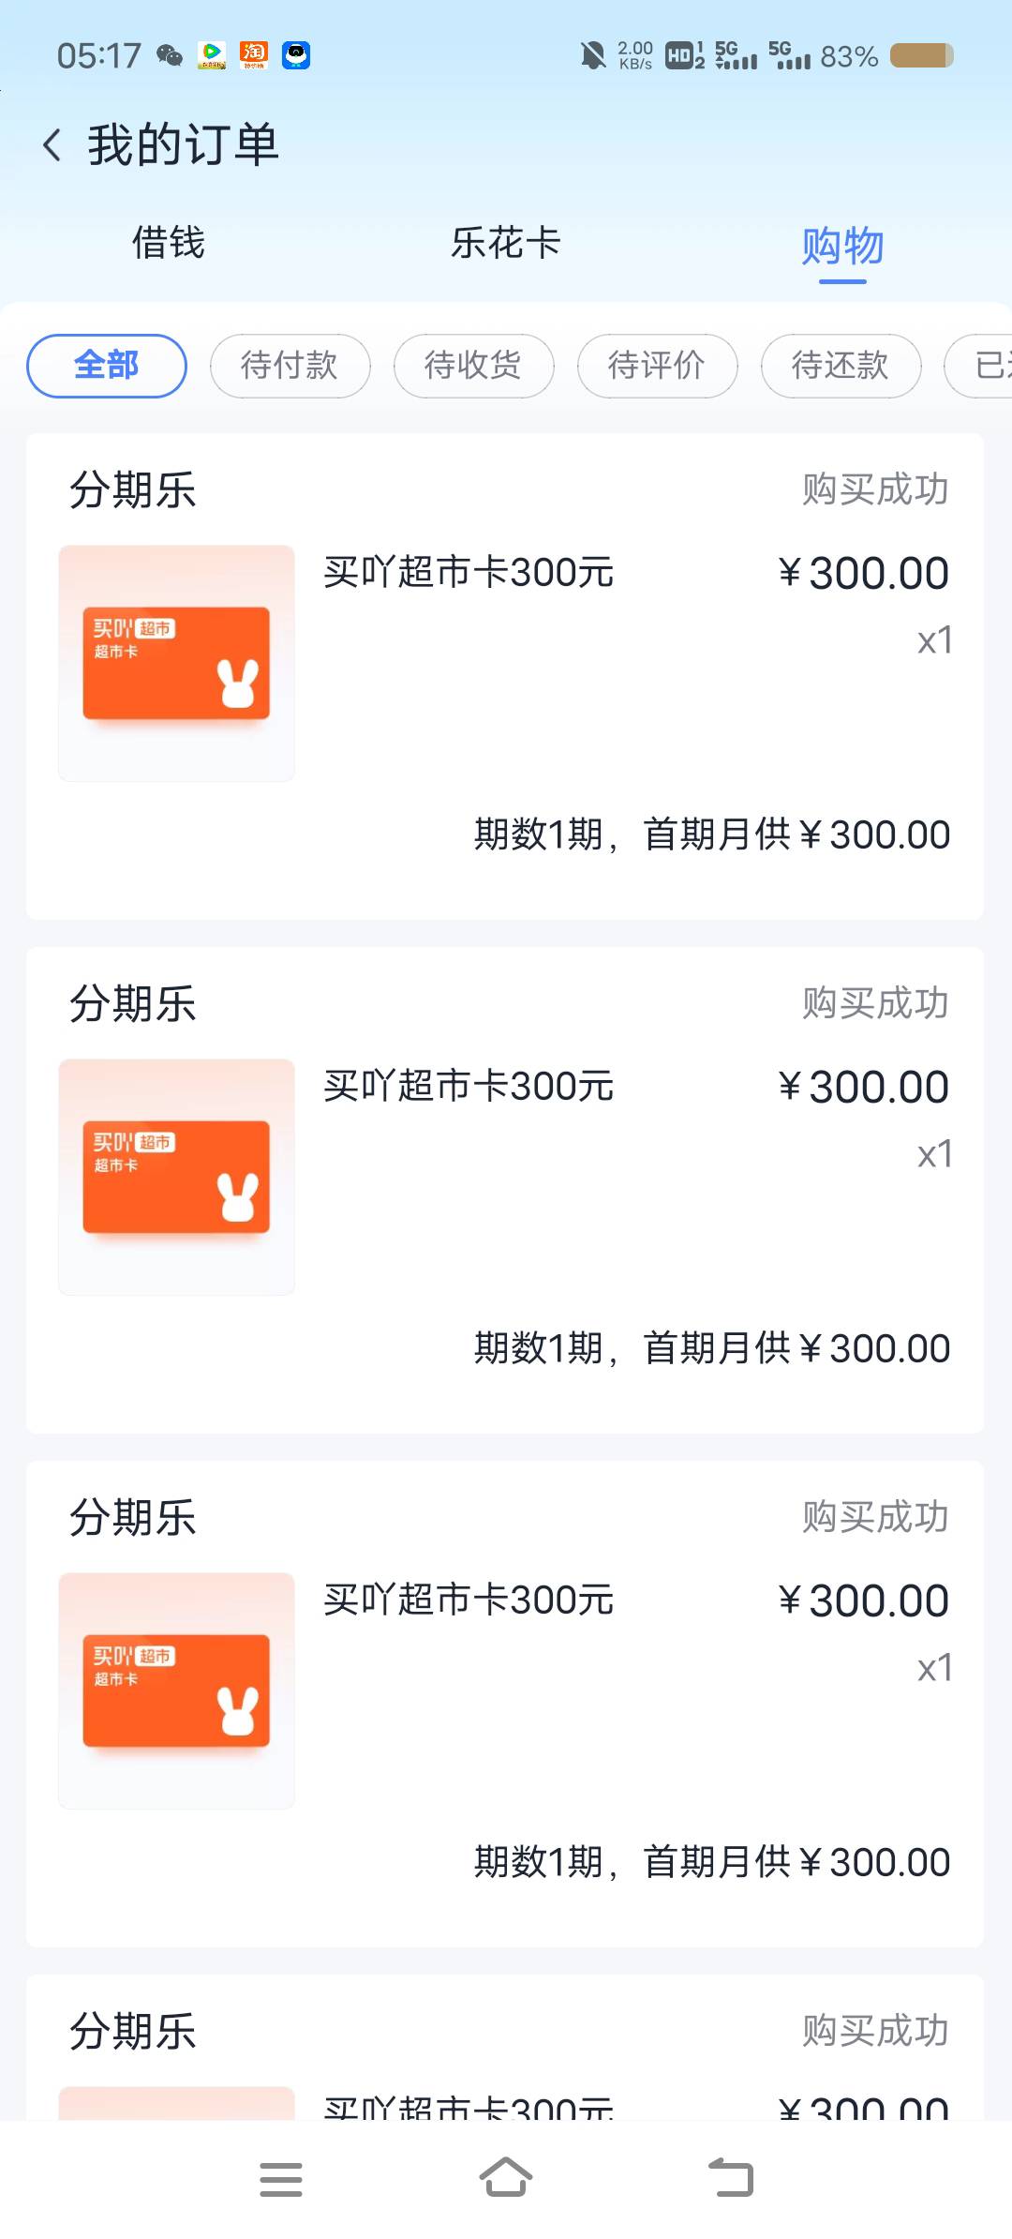
Task: Open first 买吖超市卡 order thumbnail
Action: [x=176, y=663]
